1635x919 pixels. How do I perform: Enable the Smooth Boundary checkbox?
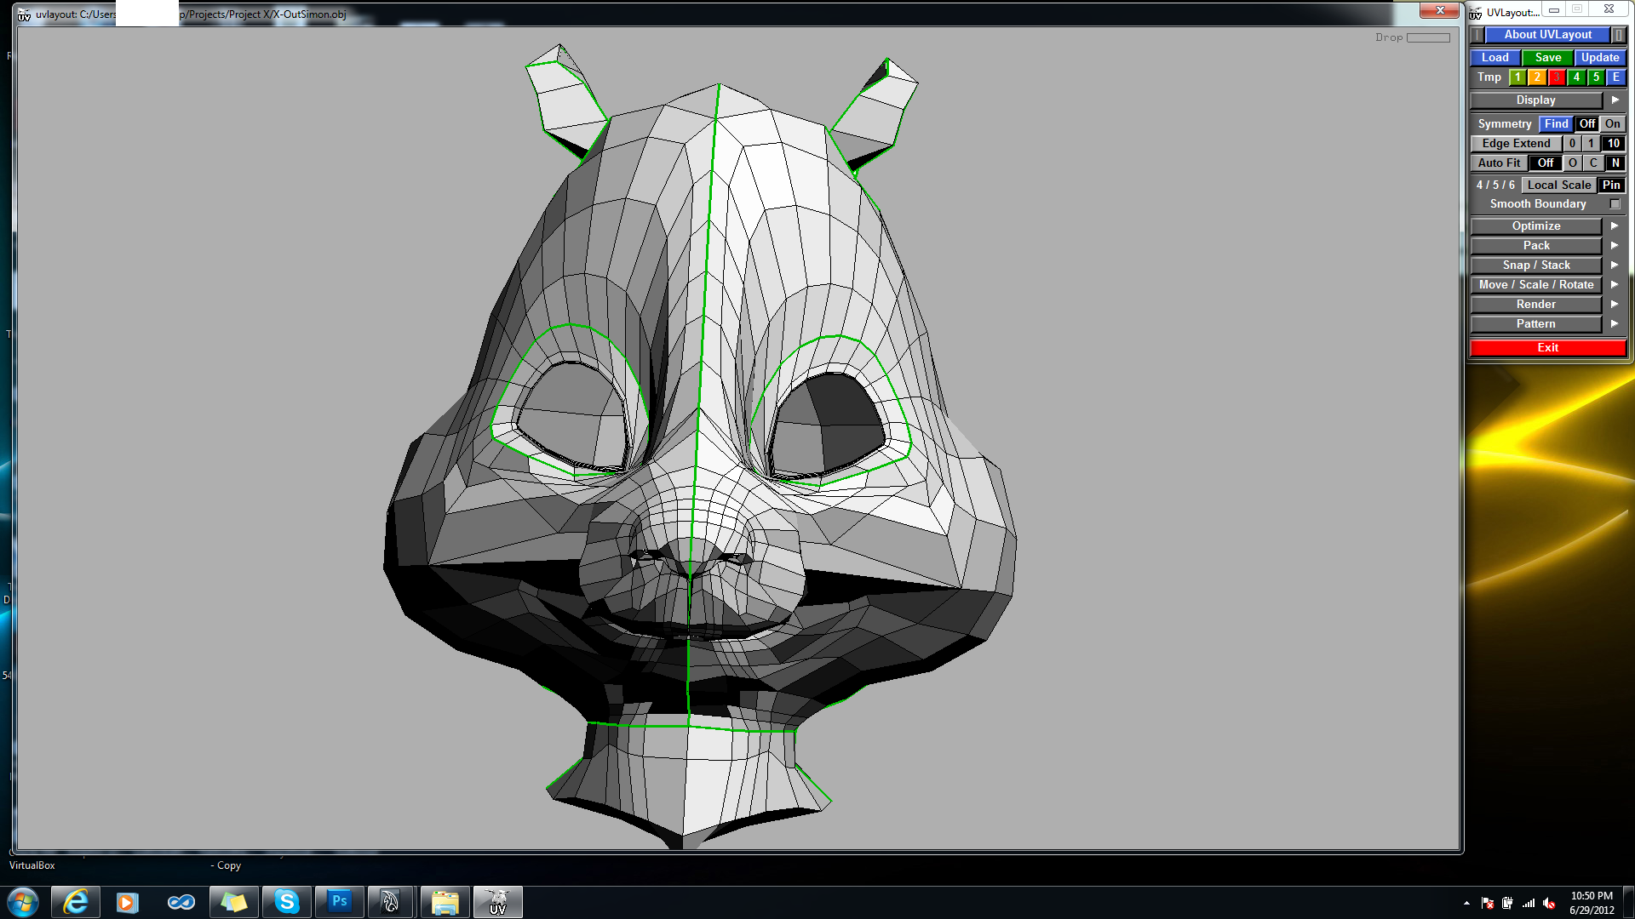(x=1615, y=204)
